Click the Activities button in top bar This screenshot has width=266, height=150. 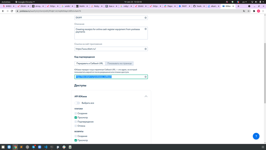[6, 2]
